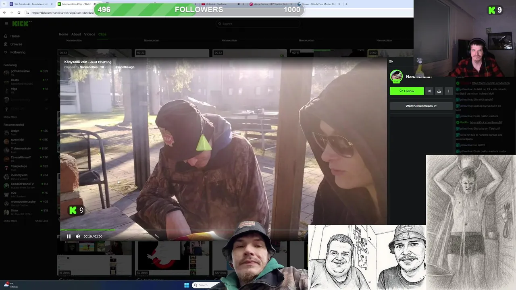Image resolution: width=516 pixels, height=290 pixels.
Task: Open spoonkid in Recommended channels
Action: pos(25,141)
